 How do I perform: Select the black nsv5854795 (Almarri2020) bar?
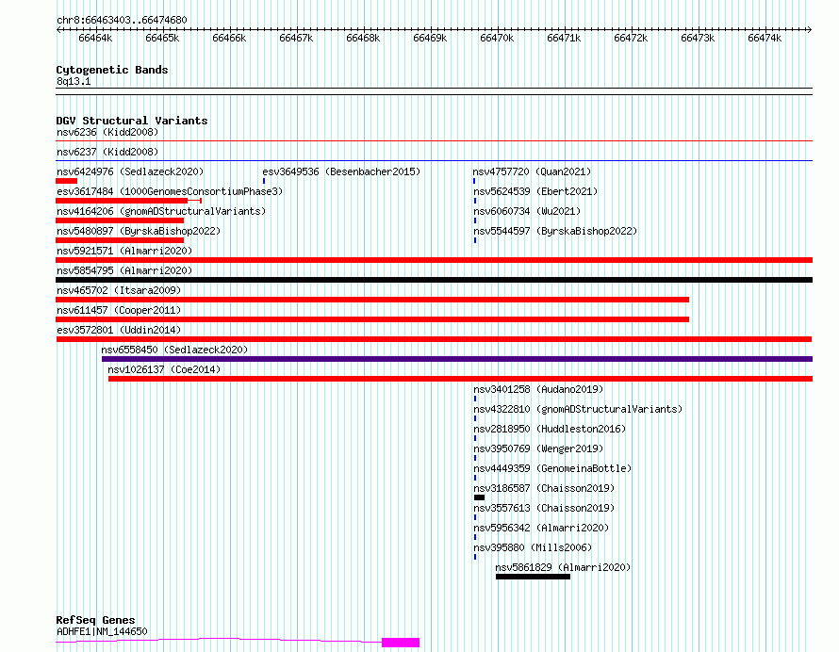coord(434,280)
